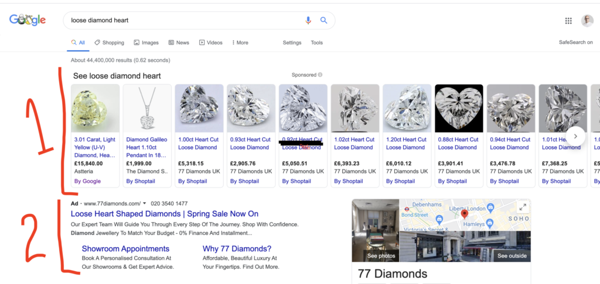Click the By Google link under Astteria
The width and height of the screenshot is (600, 284).
pos(88,181)
